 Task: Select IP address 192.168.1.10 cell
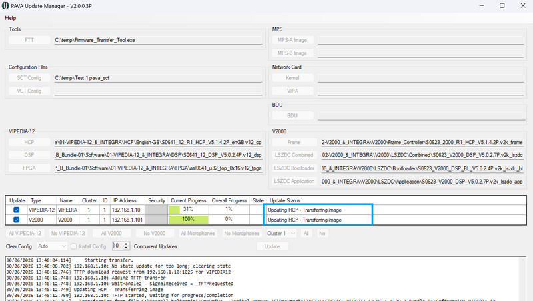pyautogui.click(x=127, y=210)
